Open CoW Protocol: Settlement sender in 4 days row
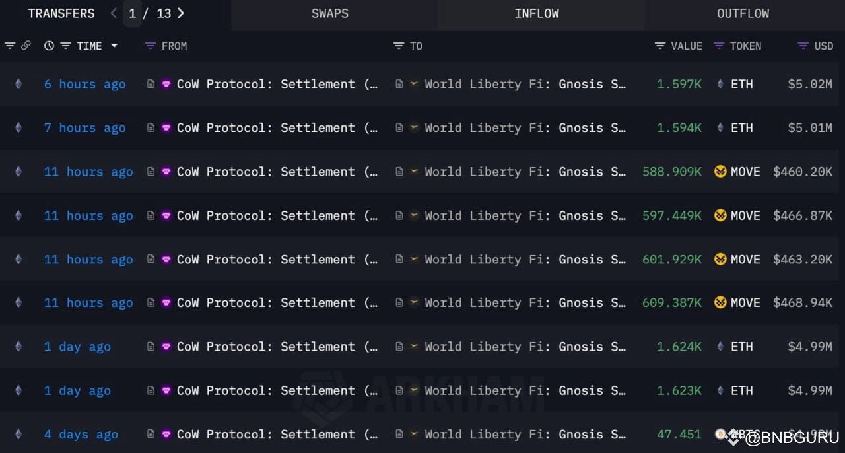845x453 pixels. point(277,434)
